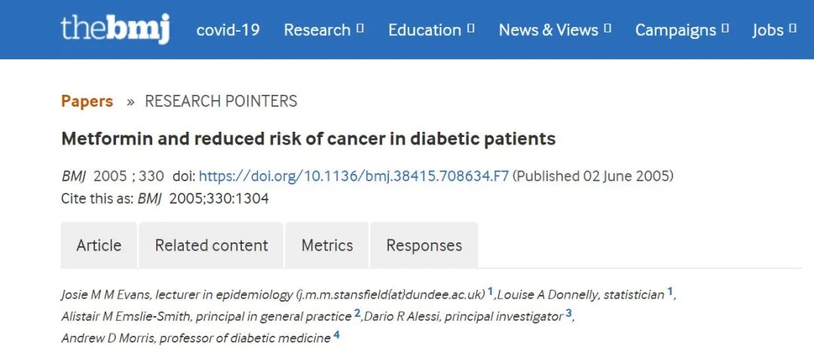Select affiliation footnote 1 after Evans
The image size is (814, 353).
pyautogui.click(x=490, y=292)
